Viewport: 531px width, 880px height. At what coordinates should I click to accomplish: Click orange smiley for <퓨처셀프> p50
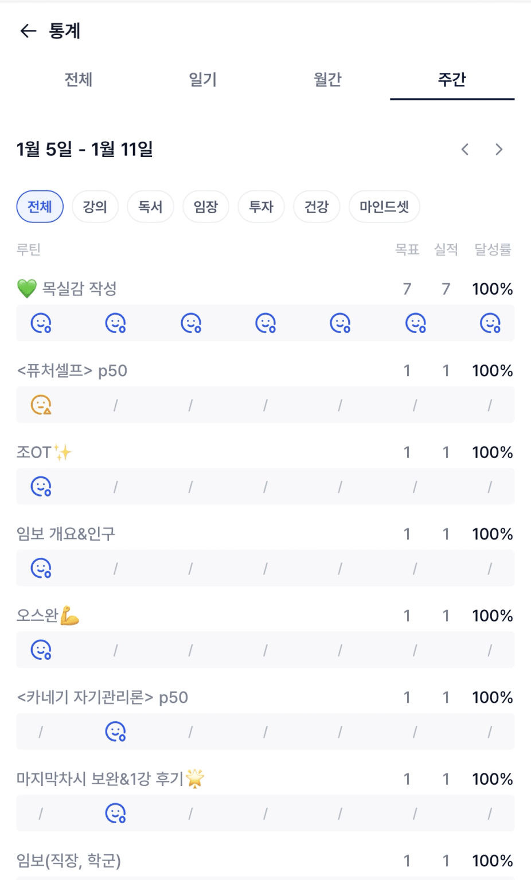(41, 405)
